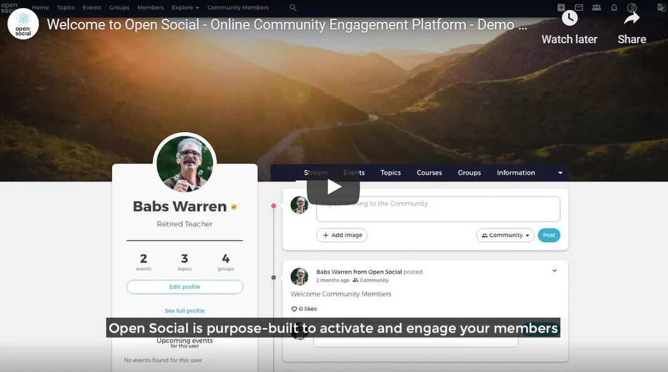Open the notifications bell icon
Screen dimensions: 668x372
click(615, 8)
